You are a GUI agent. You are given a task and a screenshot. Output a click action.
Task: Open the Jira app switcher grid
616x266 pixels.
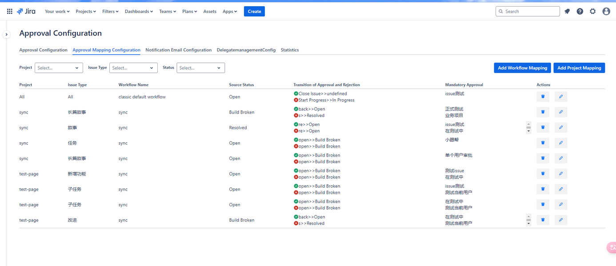pyautogui.click(x=9, y=12)
